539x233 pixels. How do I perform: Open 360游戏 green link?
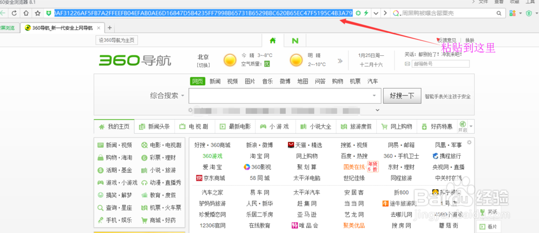pos(212,156)
